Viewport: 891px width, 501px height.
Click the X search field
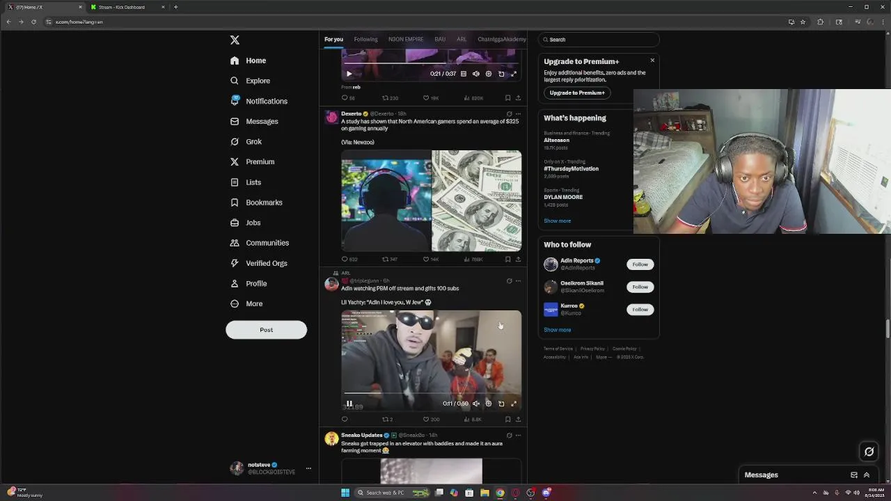[599, 40]
